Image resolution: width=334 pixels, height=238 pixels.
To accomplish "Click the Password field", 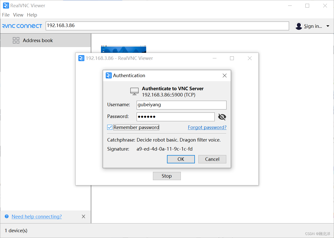I will pyautogui.click(x=176, y=117).
